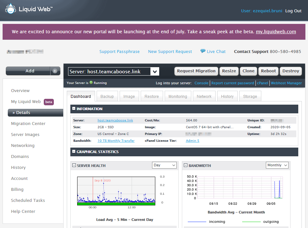Collapse the BANDWIDTH panel
308x228 pixels.
coord(185,165)
